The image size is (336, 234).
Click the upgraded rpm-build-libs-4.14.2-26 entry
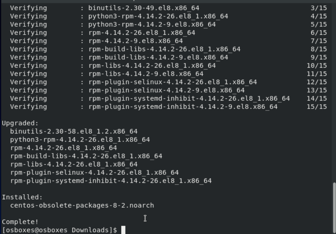86,156
